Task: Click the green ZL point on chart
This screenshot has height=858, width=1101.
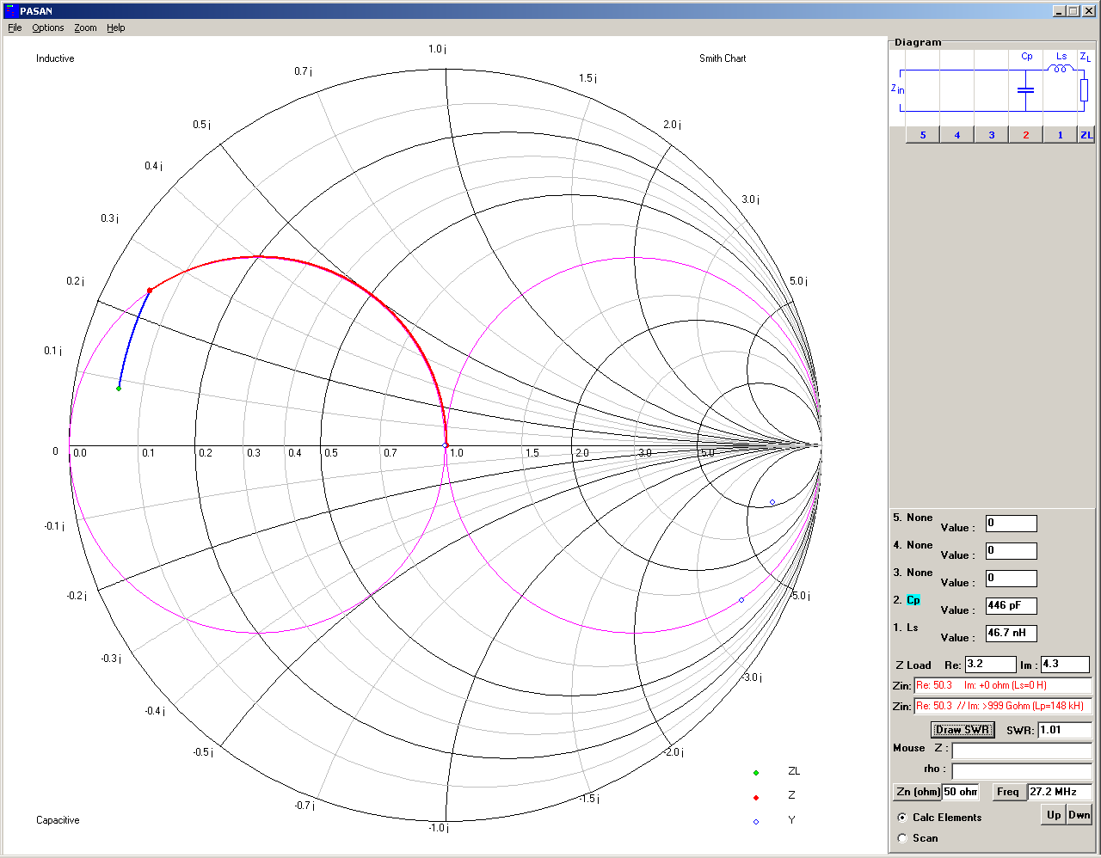Action: tap(119, 389)
